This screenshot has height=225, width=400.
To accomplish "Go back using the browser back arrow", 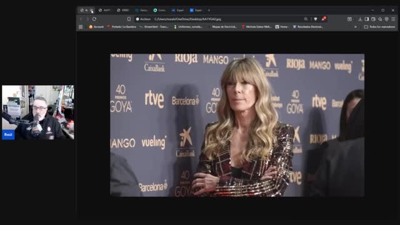I will point(81,19).
